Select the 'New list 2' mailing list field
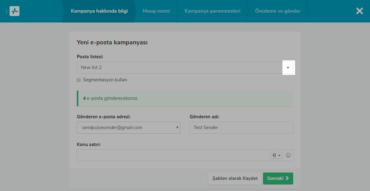The height and width of the screenshot is (191, 370). pos(179,67)
